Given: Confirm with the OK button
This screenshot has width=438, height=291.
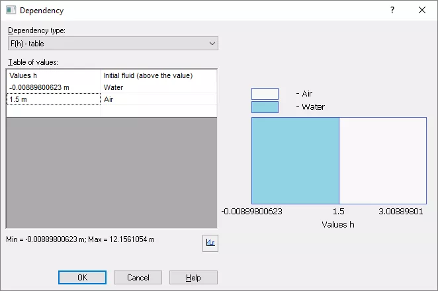Looking at the screenshot, I should pos(82,278).
